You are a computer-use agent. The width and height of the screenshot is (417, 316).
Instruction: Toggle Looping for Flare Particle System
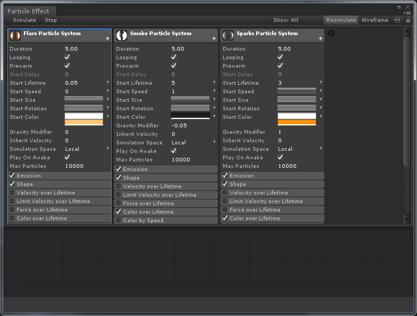[67, 57]
